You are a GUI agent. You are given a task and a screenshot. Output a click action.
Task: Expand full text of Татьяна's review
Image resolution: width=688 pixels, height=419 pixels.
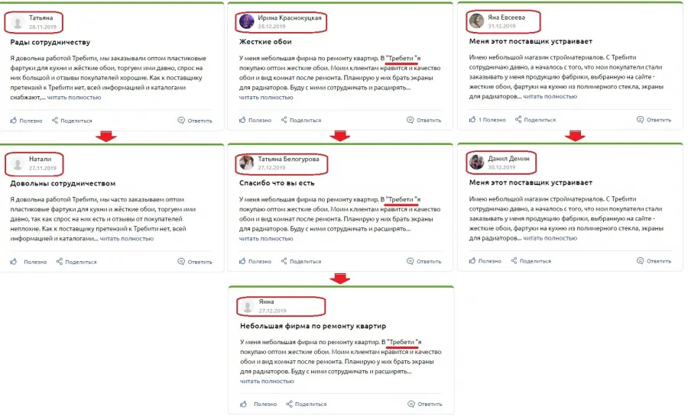tap(74, 97)
